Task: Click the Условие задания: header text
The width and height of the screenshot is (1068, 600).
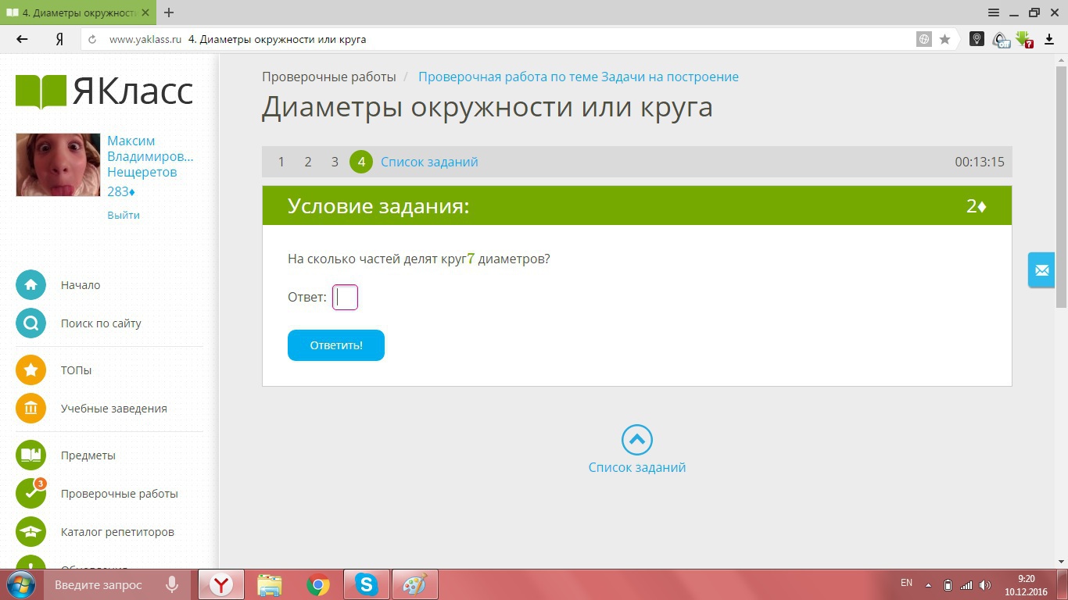Action: tap(378, 206)
